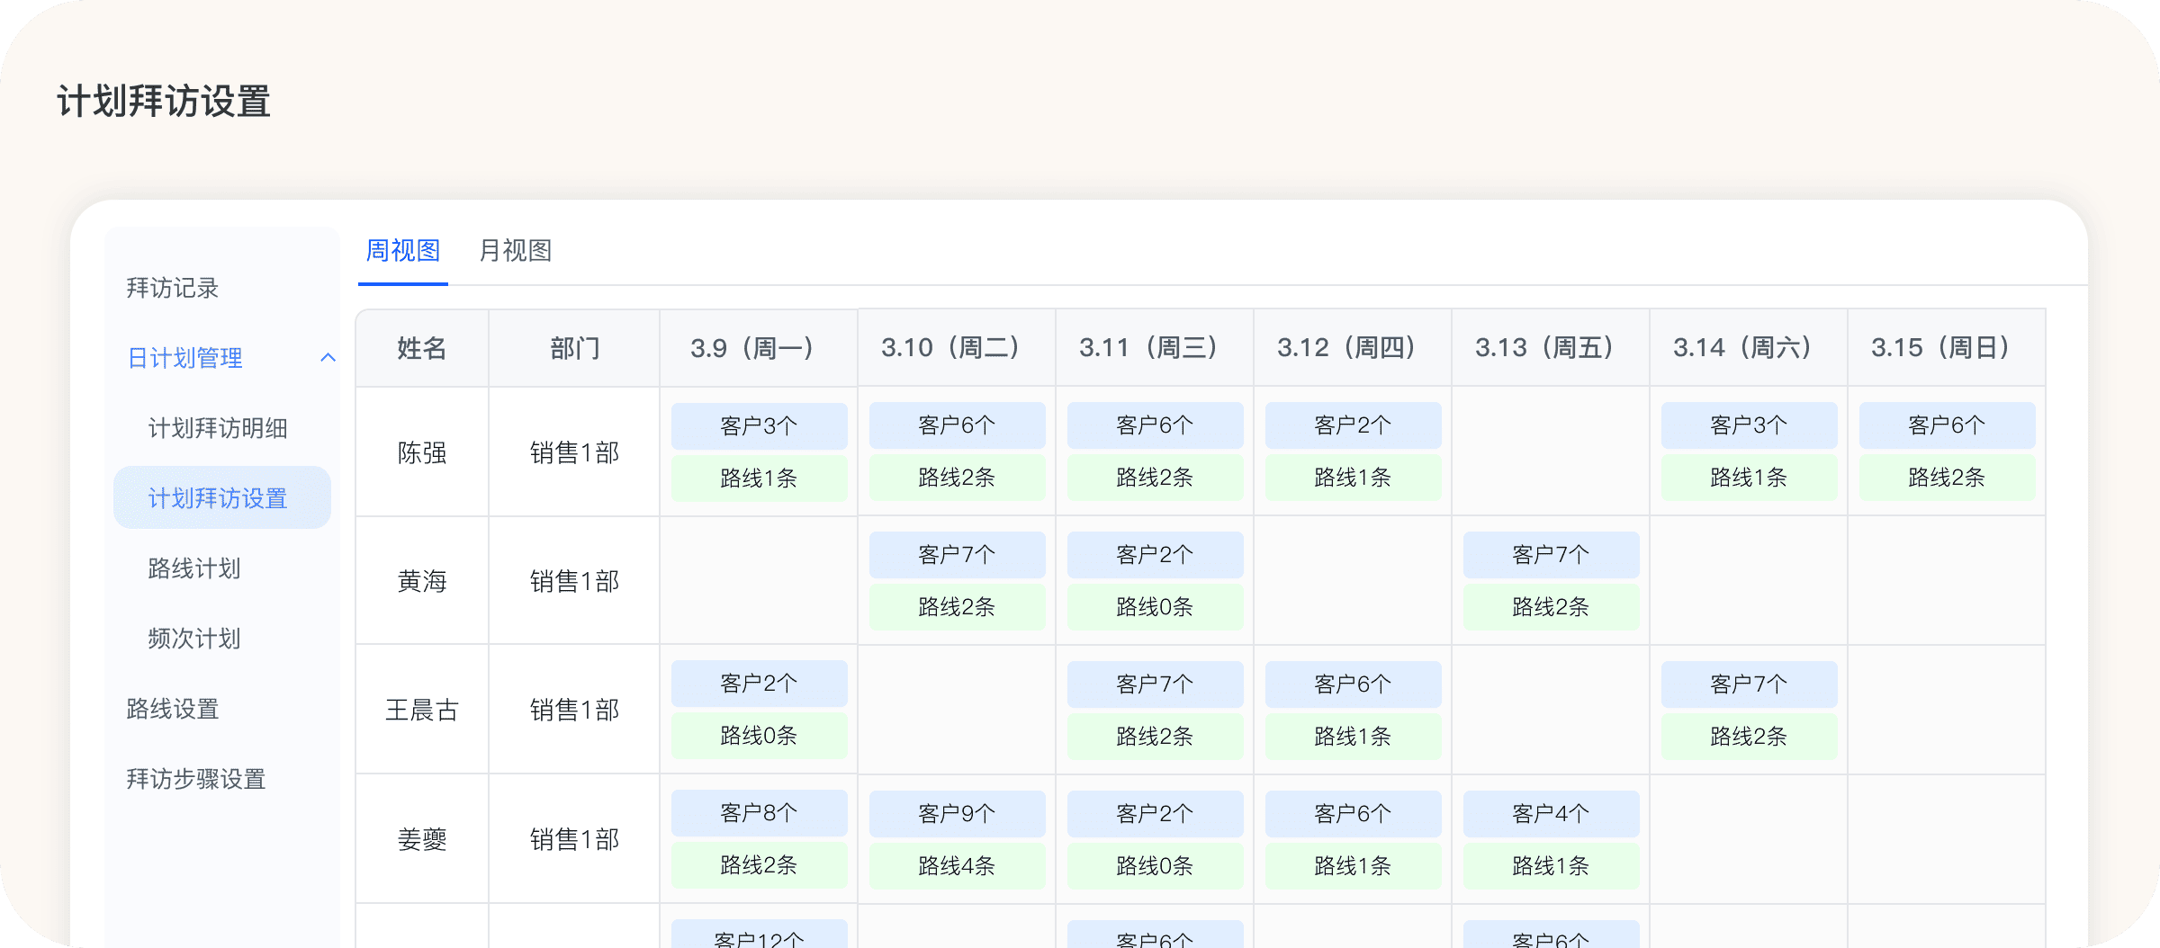This screenshot has width=2160, height=948.
Task: Click 王晨古's 路线0条 tag on 3.9
Action: coord(759,736)
